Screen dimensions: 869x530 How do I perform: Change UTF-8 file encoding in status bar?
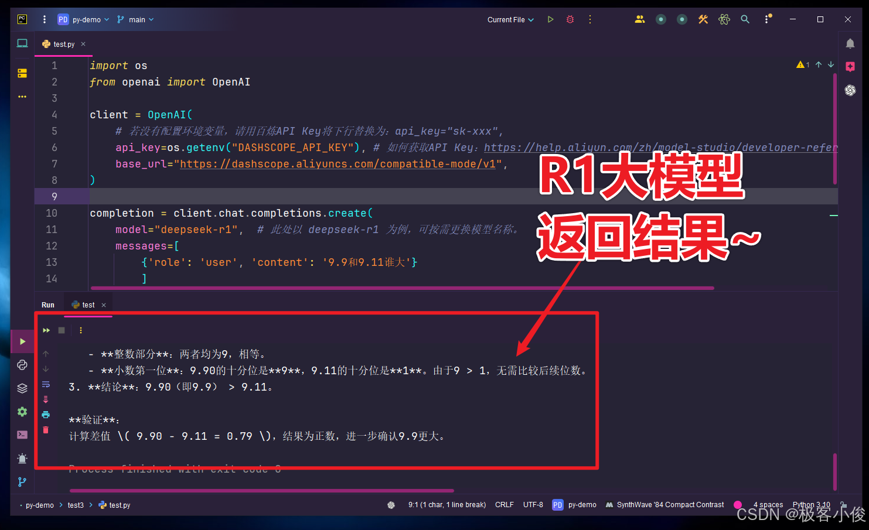(533, 505)
